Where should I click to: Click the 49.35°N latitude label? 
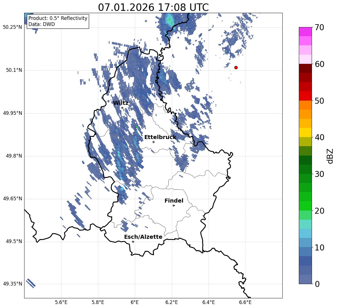point(13,284)
